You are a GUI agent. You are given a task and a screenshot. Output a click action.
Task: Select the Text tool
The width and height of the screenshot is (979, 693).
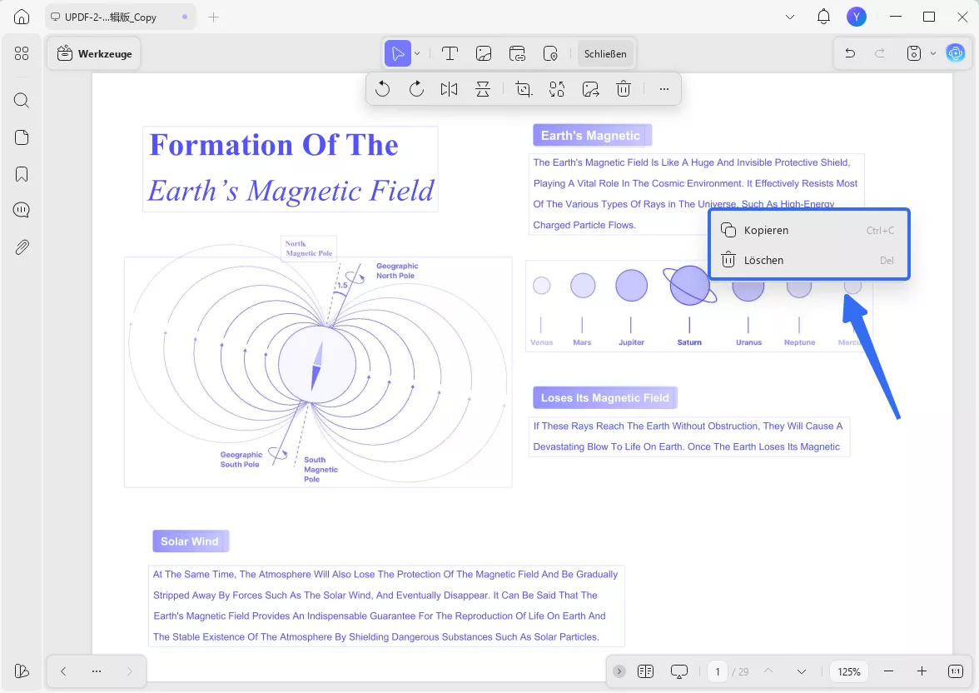tap(450, 54)
